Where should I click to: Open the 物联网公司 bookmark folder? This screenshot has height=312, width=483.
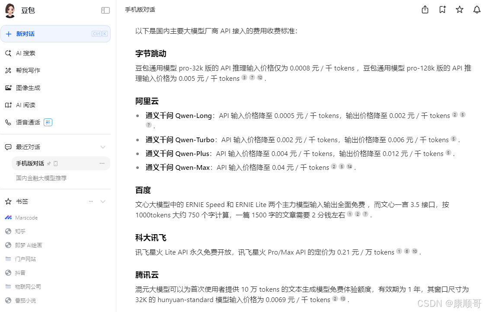click(x=23, y=287)
